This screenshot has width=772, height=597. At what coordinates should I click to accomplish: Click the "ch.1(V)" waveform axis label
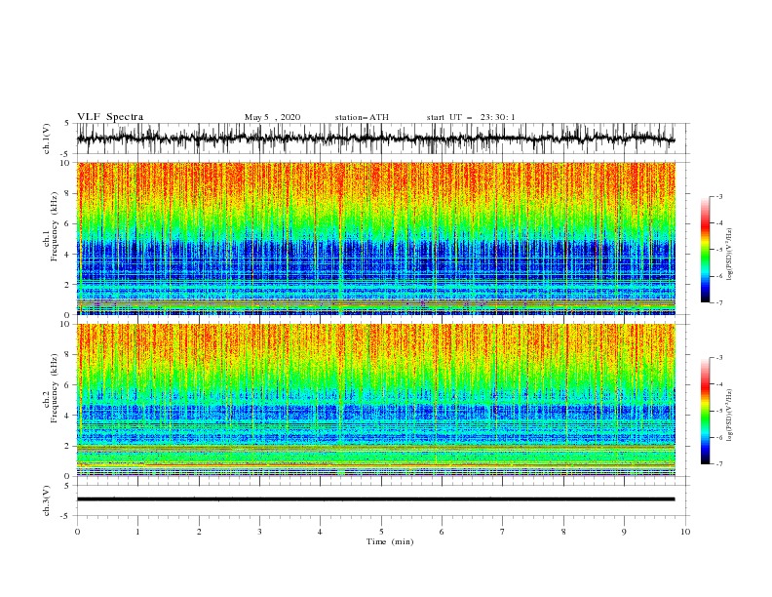(x=47, y=139)
